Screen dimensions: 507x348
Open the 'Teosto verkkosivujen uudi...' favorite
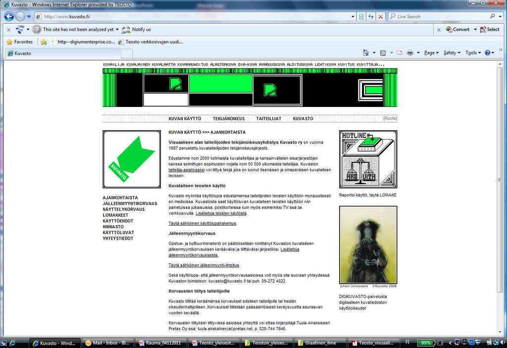point(151,42)
